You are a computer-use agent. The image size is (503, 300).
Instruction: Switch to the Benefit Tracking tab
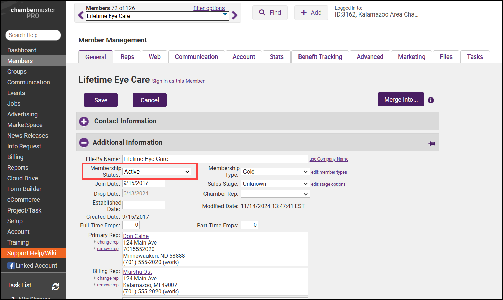tap(320, 57)
